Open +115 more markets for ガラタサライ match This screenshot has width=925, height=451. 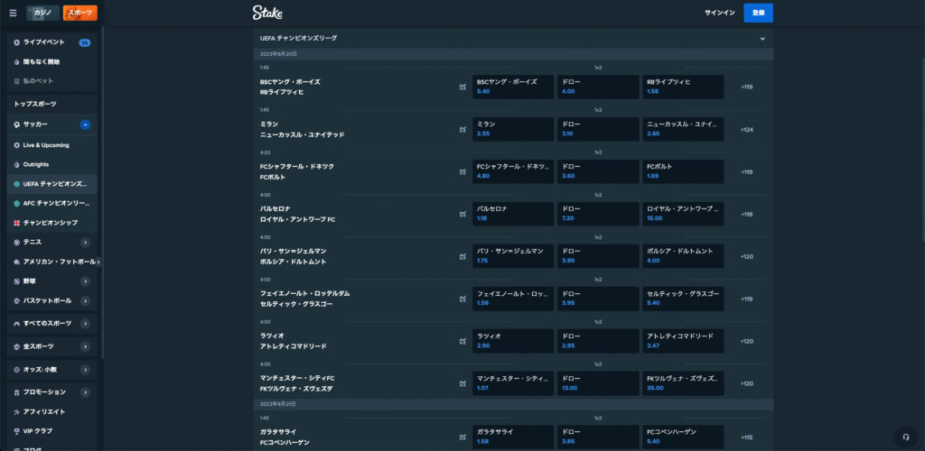(x=746, y=437)
